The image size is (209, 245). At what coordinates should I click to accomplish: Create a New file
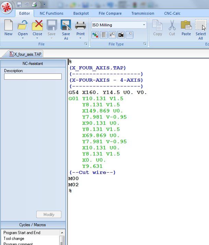pyautogui.click(x=9, y=28)
